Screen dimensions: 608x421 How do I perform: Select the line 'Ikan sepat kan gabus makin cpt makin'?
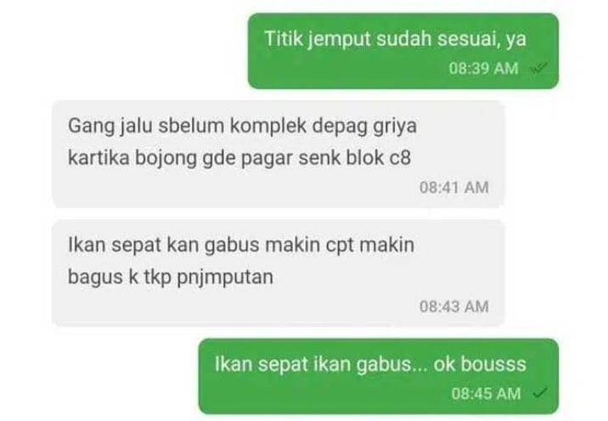(241, 246)
